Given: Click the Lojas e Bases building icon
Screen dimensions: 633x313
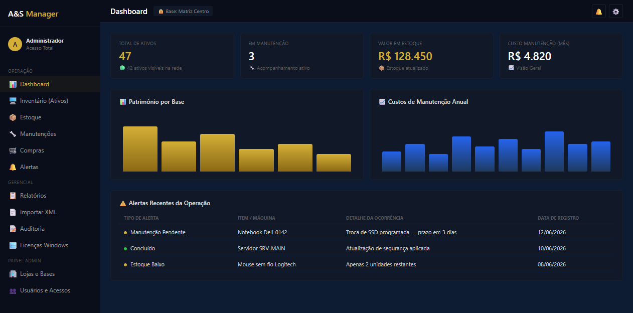Looking at the screenshot, I should (13, 274).
